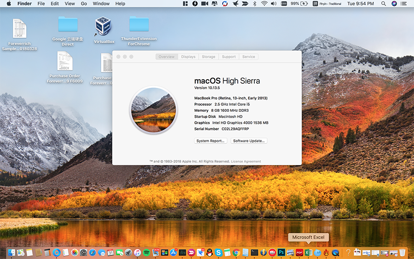This screenshot has height=259, width=414.
Task: Open the View menu
Action: pos(70,4)
